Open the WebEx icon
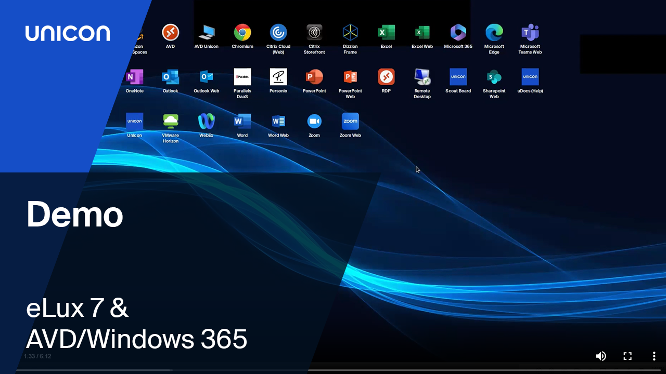 pos(207,122)
